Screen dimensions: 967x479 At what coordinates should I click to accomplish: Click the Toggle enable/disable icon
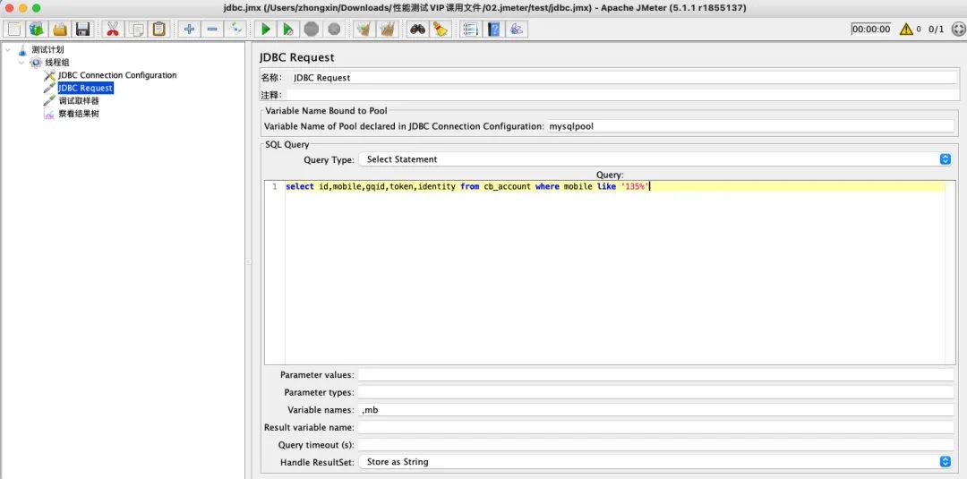pos(235,29)
